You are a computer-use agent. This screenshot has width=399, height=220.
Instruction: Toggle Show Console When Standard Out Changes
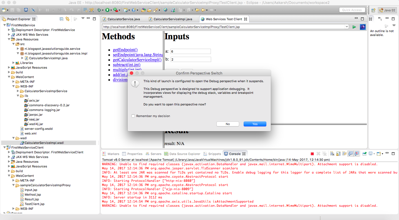pyautogui.click(x=350, y=154)
